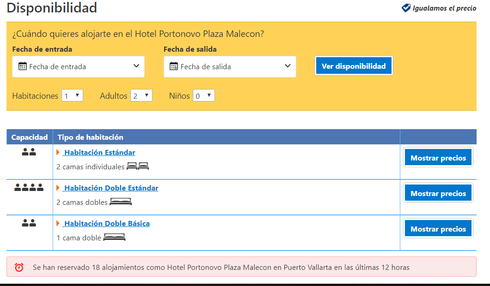Expand arrow next to Habitación Doble Básica
This screenshot has height=286, width=490.
(58, 223)
